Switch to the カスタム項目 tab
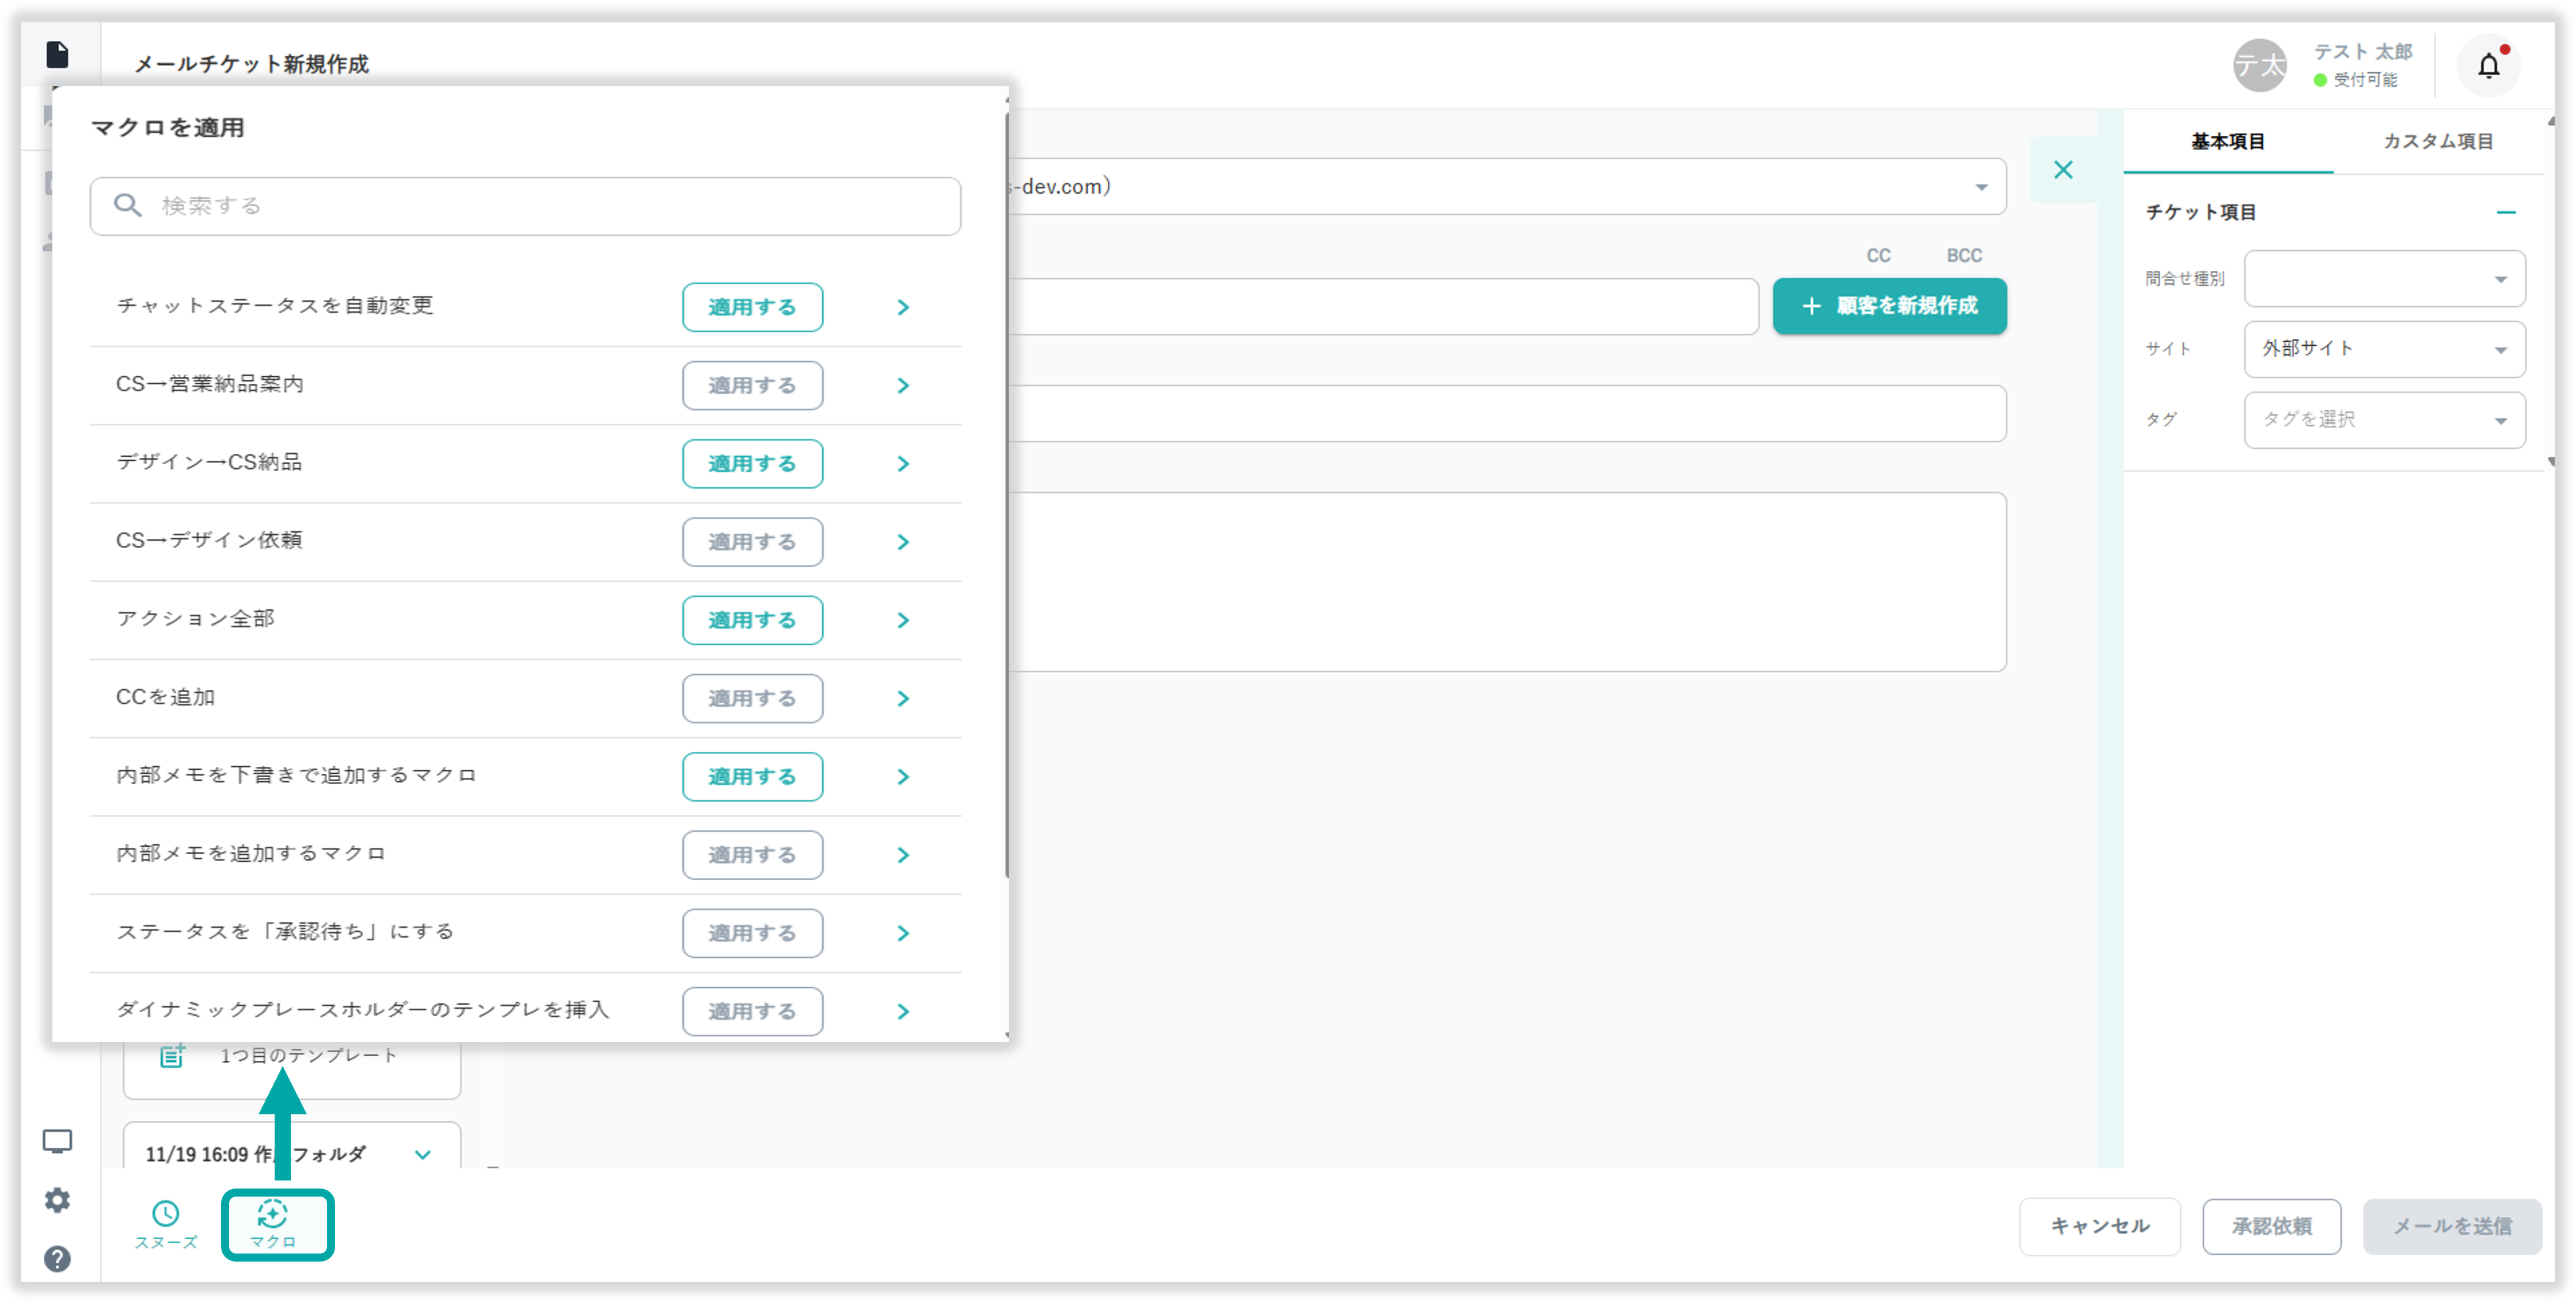The height and width of the screenshot is (1303, 2576). [x=2437, y=142]
